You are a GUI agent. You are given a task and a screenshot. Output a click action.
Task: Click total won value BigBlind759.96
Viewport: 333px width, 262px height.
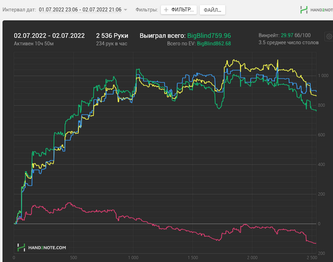pyautogui.click(x=209, y=36)
